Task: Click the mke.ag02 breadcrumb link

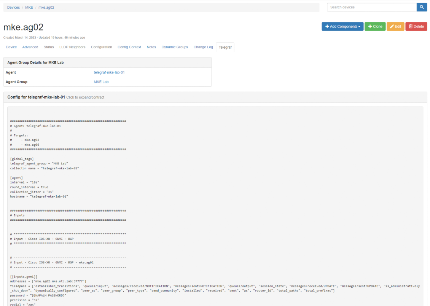Action: [x=46, y=7]
